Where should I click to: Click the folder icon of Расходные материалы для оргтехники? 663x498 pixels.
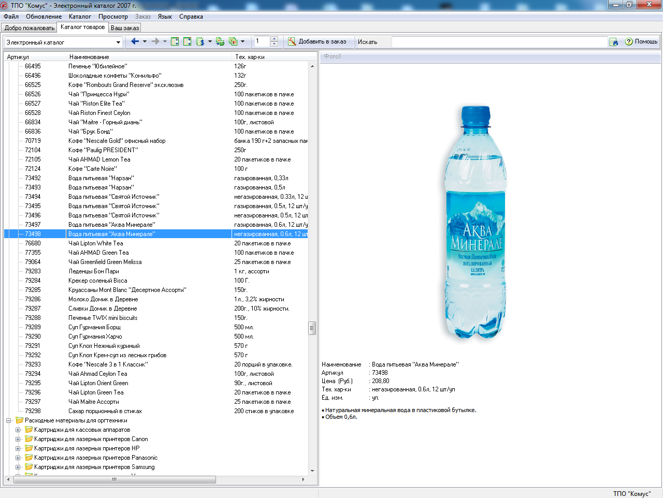tap(20, 420)
